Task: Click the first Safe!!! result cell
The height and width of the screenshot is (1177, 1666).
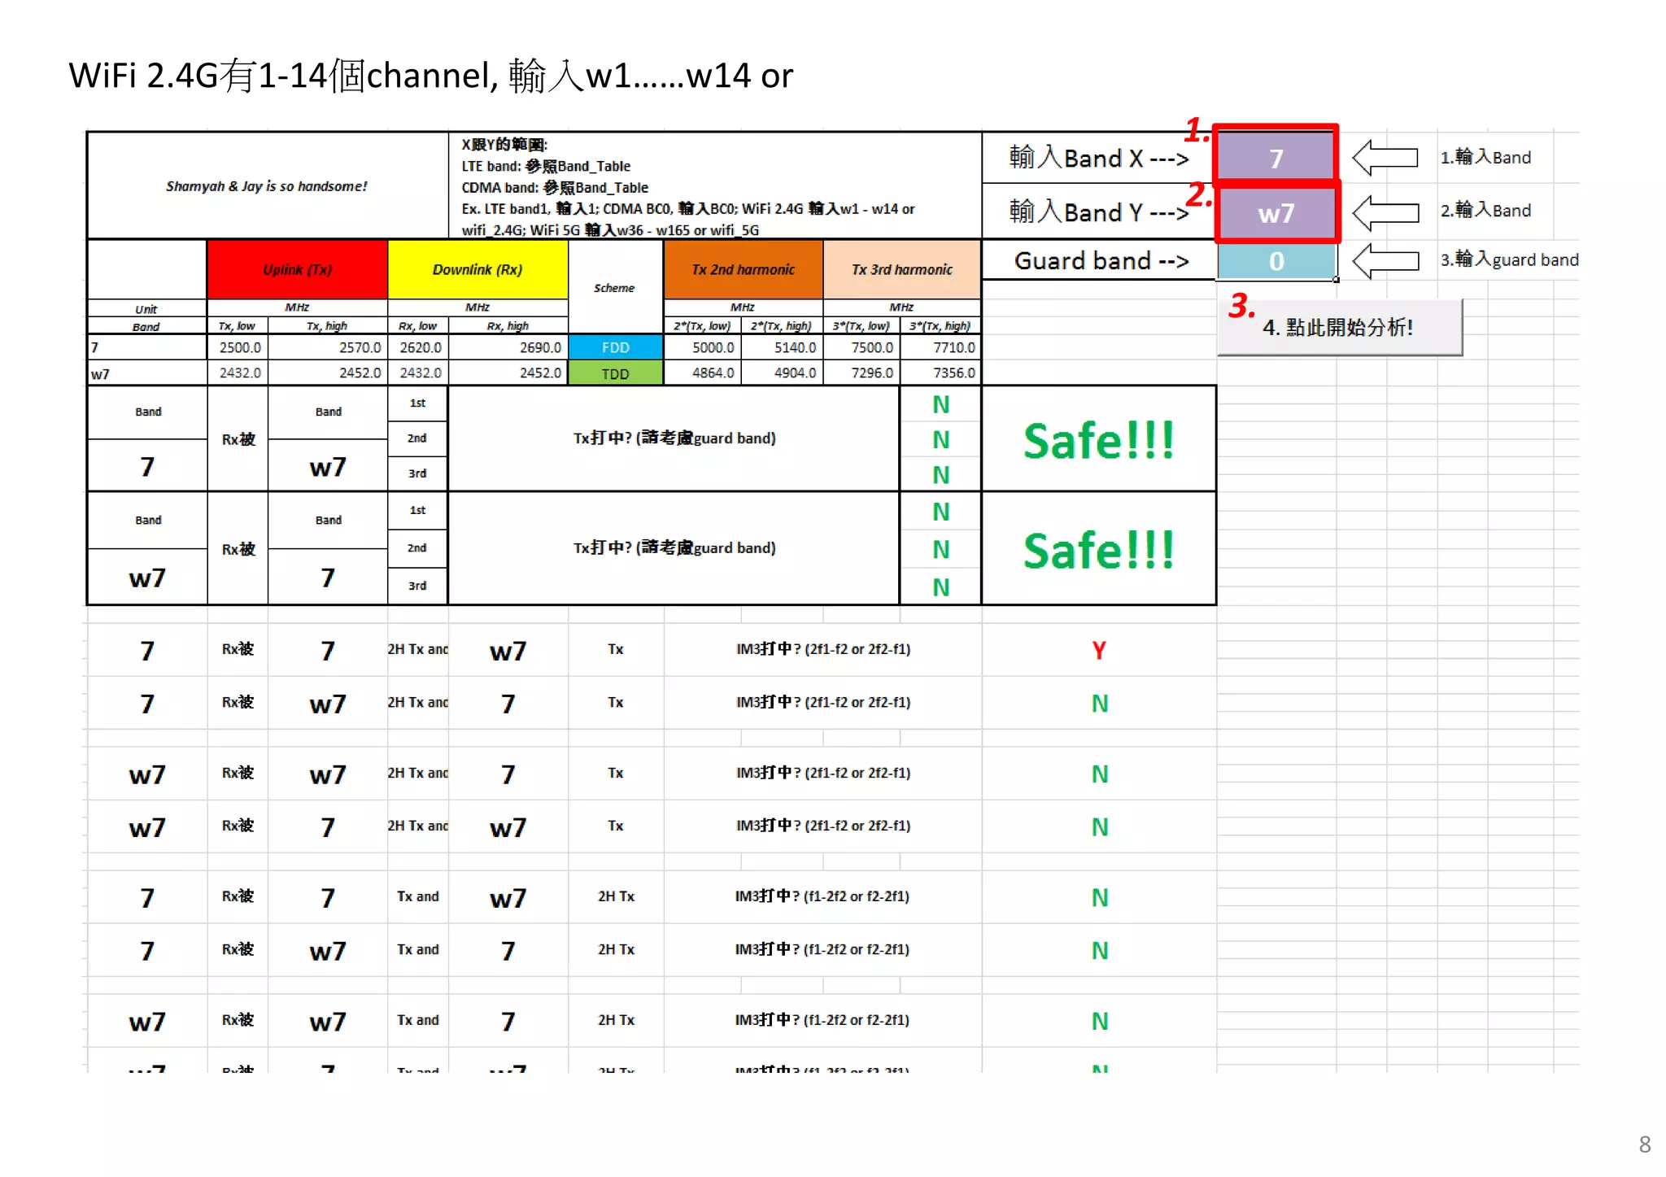Action: point(1099,439)
